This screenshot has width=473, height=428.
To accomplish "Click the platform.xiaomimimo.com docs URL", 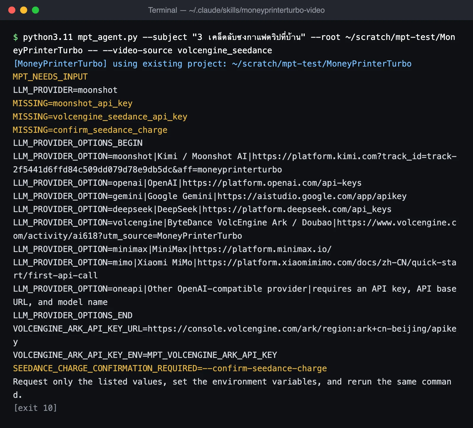I will (235, 269).
